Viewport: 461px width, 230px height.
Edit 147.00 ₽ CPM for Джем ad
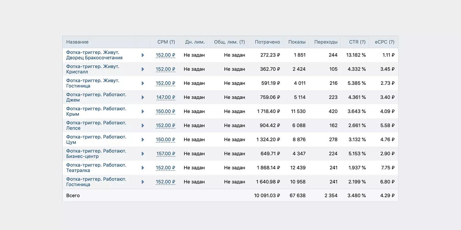tap(166, 97)
